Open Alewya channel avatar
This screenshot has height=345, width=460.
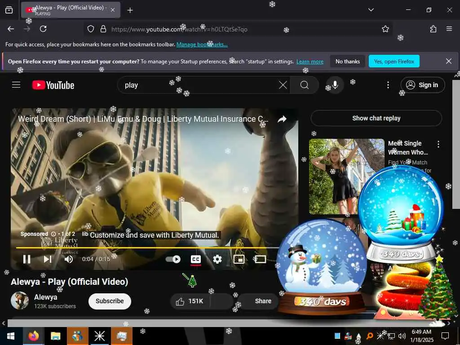(x=20, y=301)
